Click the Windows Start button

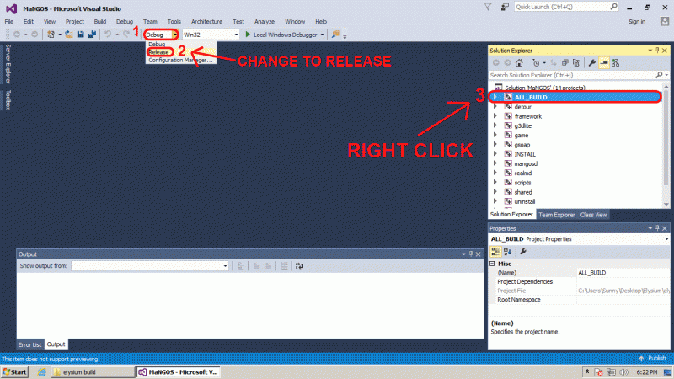click(x=14, y=372)
